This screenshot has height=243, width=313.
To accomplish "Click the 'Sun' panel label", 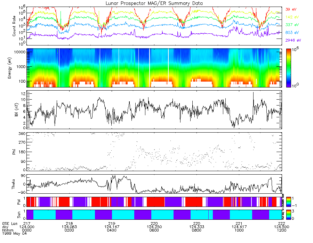I will click(x=19, y=215).
